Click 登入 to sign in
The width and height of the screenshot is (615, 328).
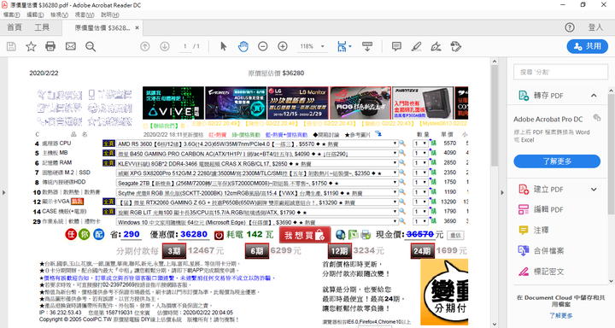[595, 27]
